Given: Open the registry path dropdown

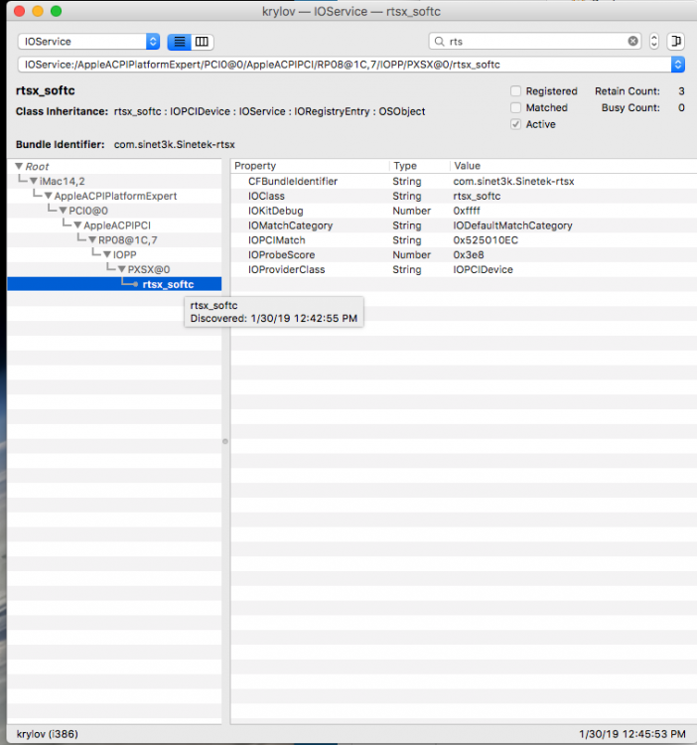Looking at the screenshot, I should [677, 65].
